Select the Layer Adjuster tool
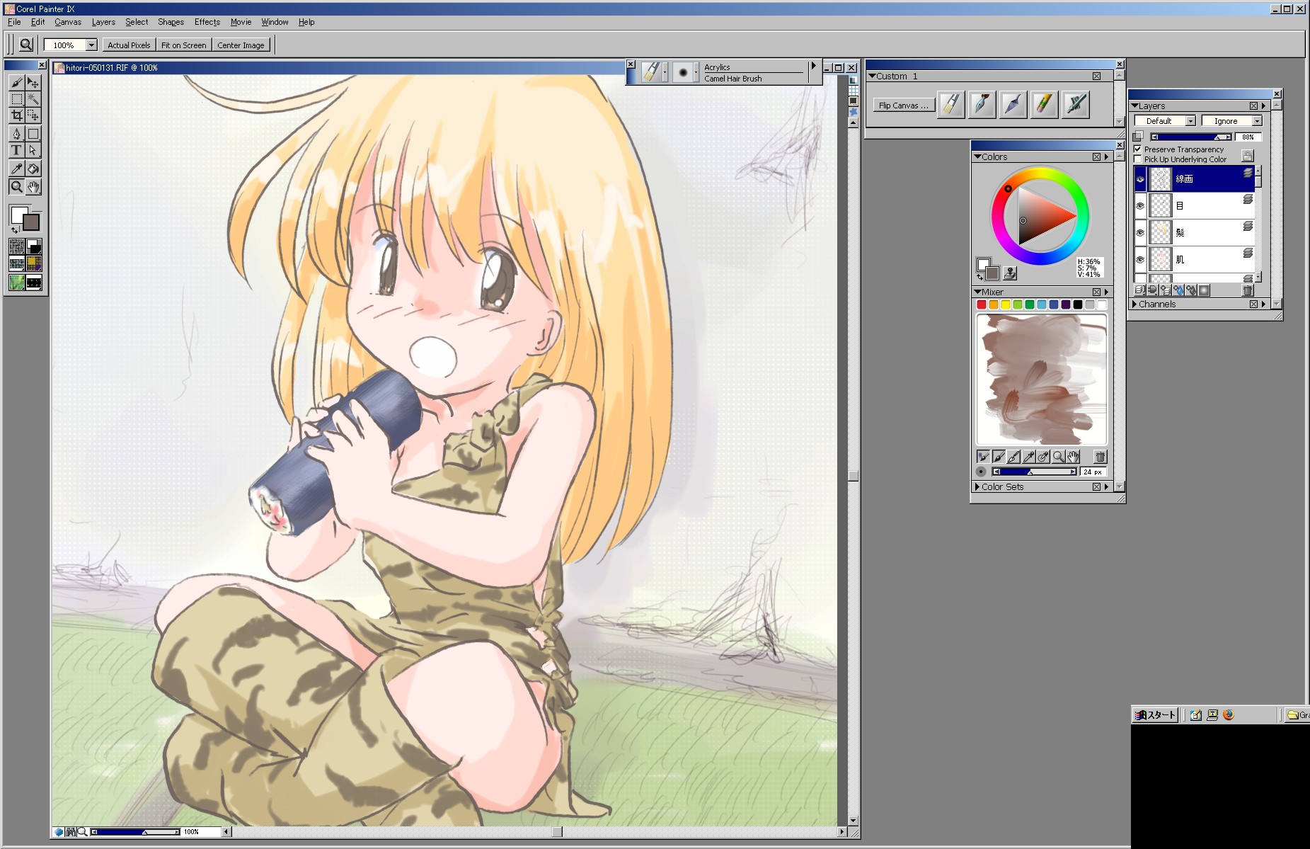This screenshot has width=1310, height=849. (x=33, y=83)
